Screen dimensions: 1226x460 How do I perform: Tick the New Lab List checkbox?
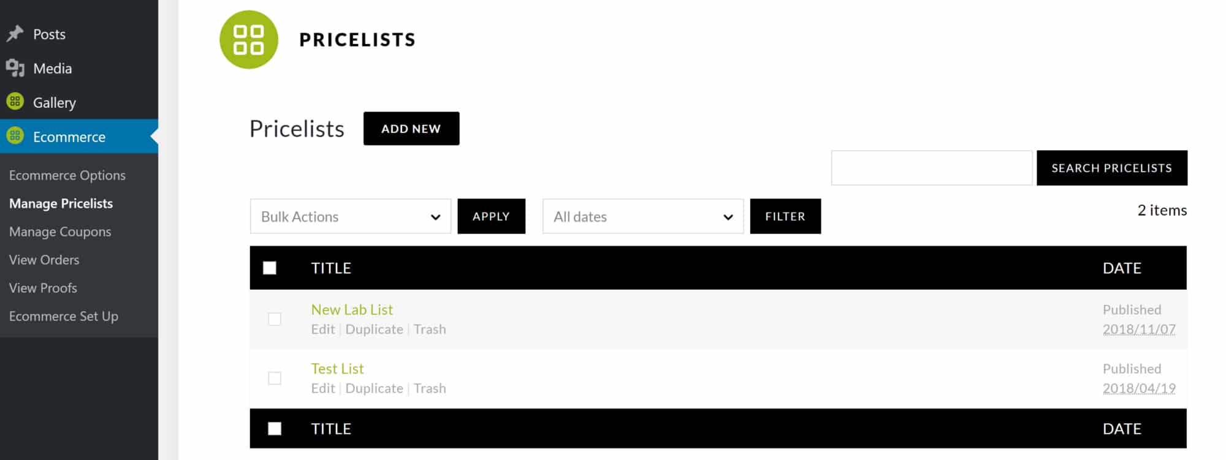point(275,319)
